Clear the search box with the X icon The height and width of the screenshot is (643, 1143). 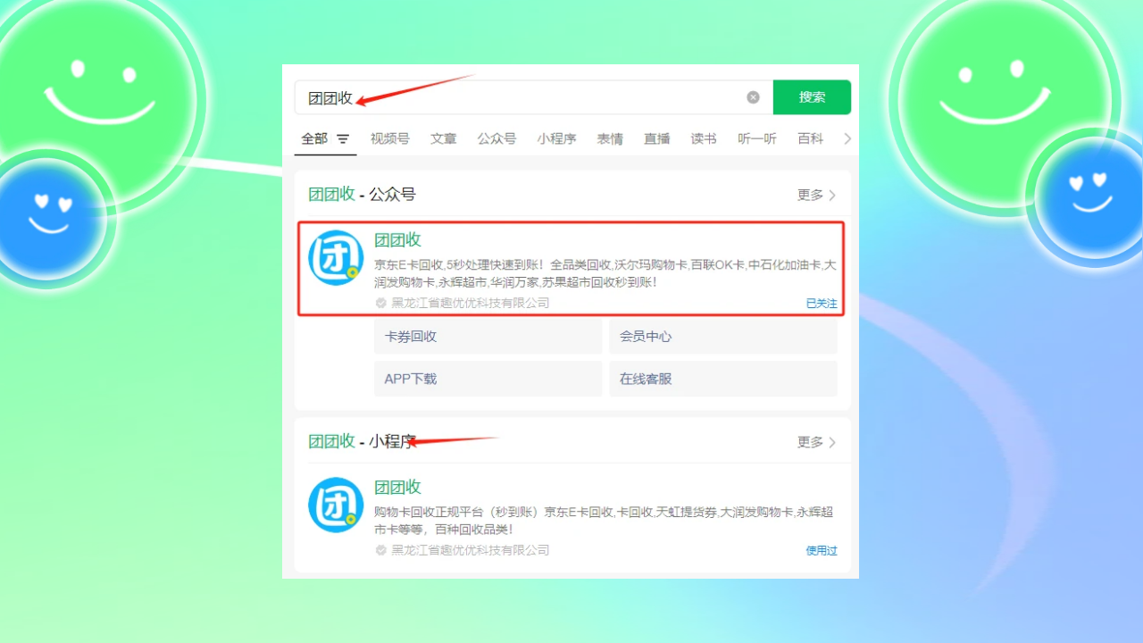click(753, 97)
